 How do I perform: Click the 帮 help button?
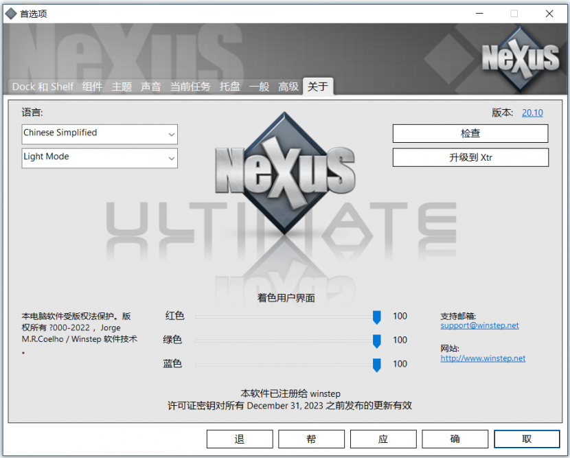311,439
